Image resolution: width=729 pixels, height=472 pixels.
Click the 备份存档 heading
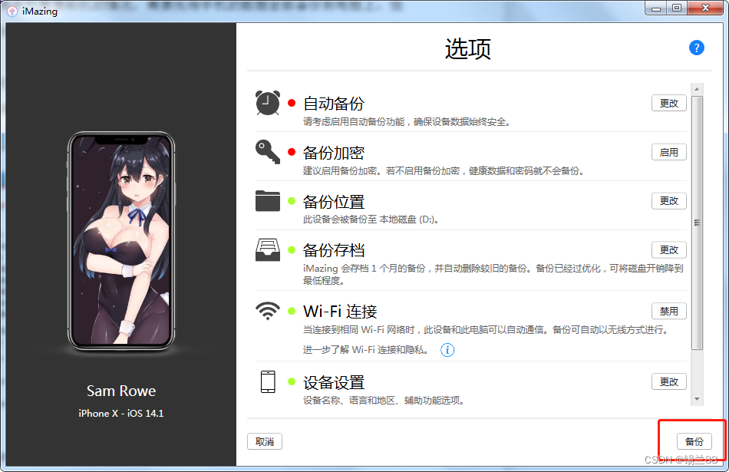(x=334, y=250)
